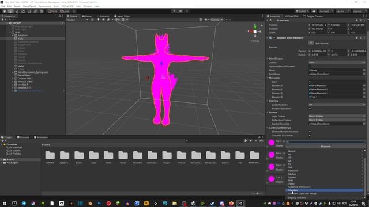Toggle Receive Shadows checkbox
The width and height of the screenshot is (369, 207).
(x=310, y=109)
